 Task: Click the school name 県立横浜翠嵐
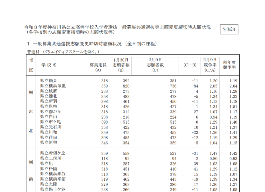pyautogui.click(x=53, y=86)
